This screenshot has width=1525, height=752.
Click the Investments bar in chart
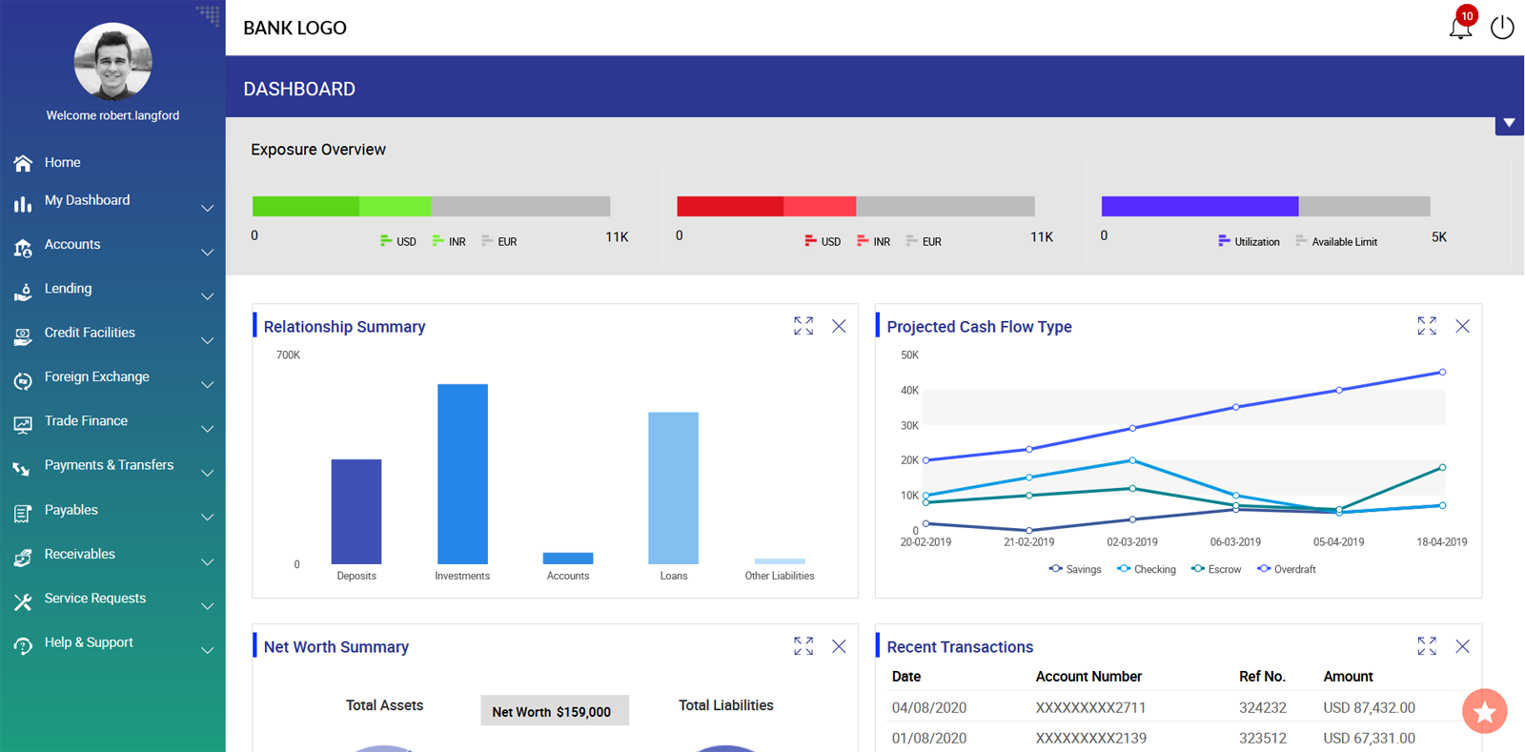(462, 474)
